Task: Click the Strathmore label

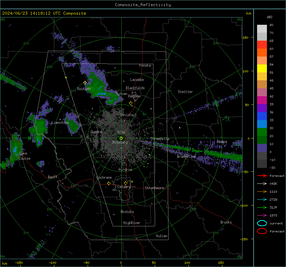Action: (x=154, y=188)
